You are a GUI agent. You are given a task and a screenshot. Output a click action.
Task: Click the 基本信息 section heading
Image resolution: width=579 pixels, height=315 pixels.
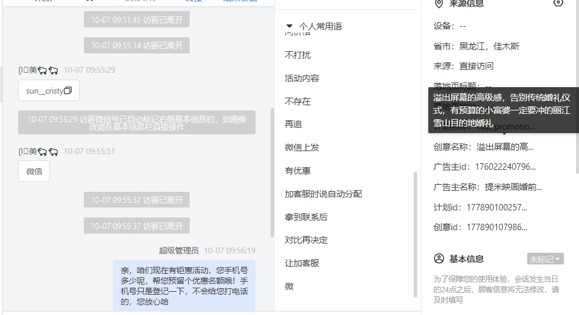point(466,259)
